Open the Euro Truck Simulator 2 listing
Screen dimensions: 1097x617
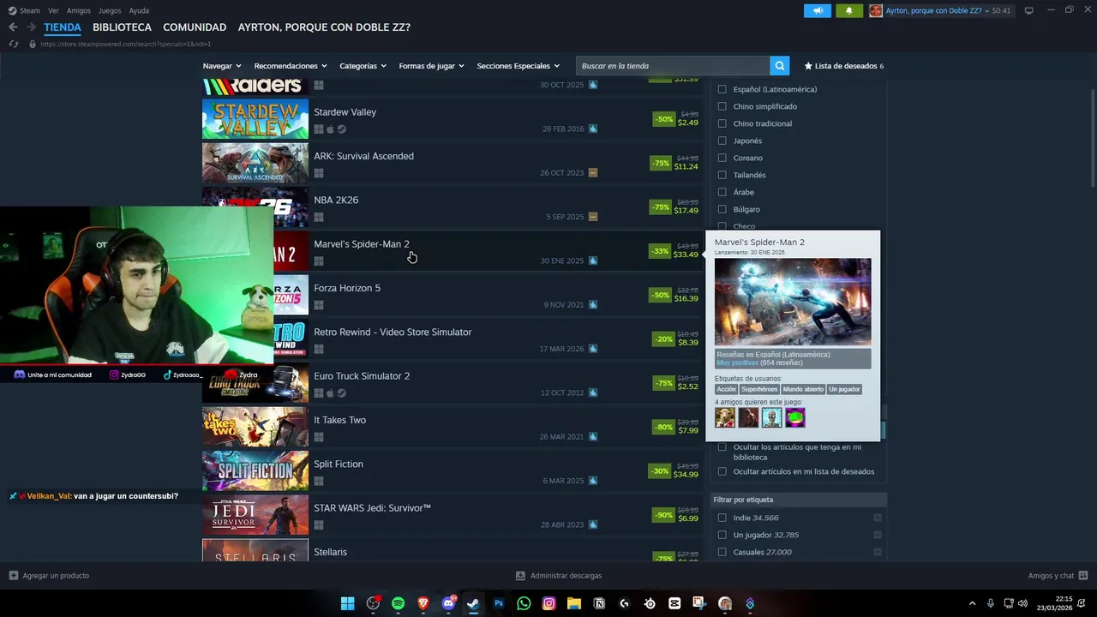[453, 383]
